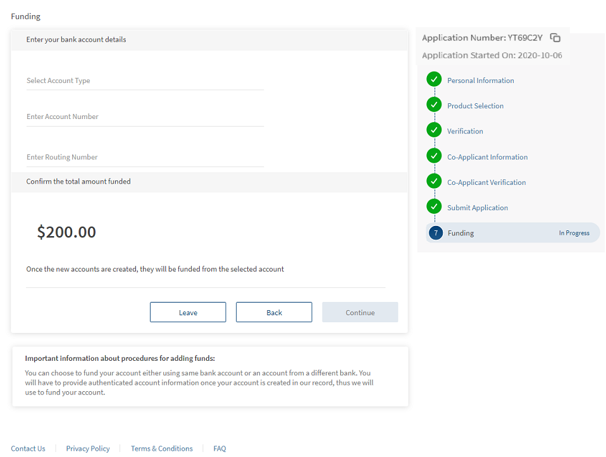The image size is (606, 457).
Task: Open the Contact Us link
Action: click(28, 449)
